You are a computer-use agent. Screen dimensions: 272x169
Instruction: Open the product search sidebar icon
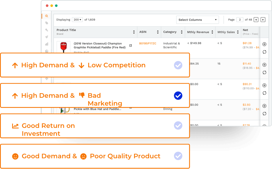point(47,16)
